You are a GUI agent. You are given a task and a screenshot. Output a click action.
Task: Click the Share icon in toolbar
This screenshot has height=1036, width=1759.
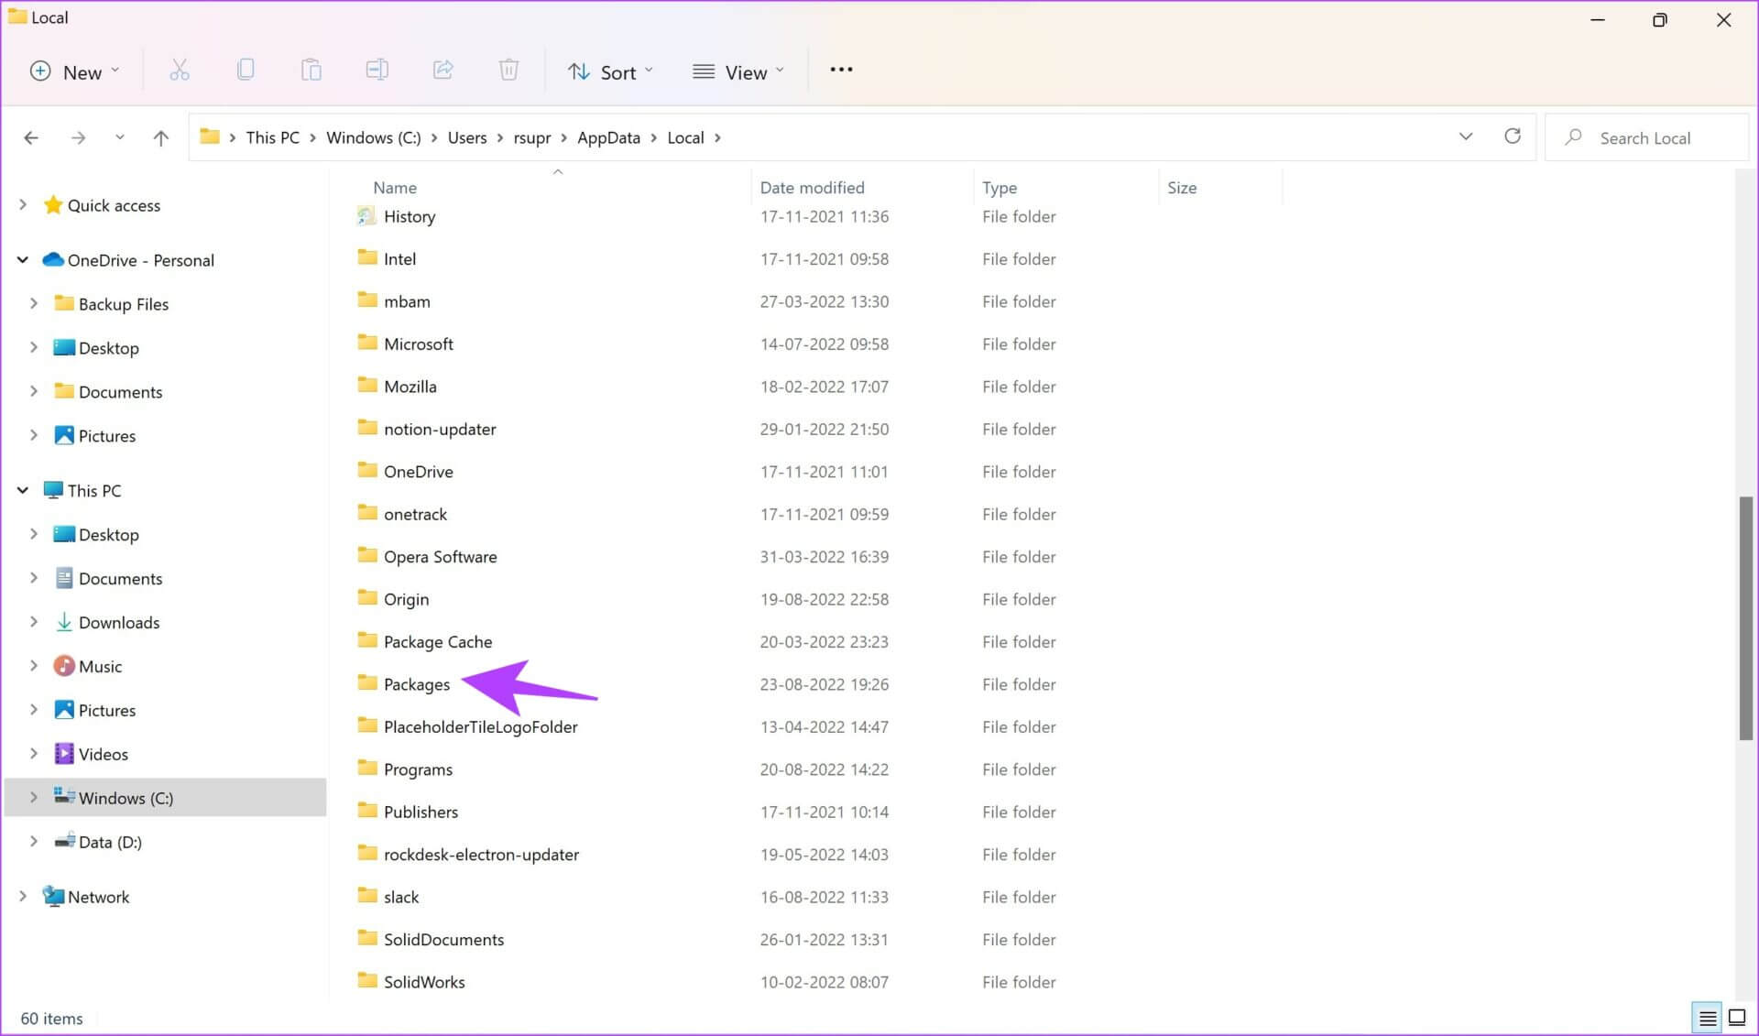point(443,71)
